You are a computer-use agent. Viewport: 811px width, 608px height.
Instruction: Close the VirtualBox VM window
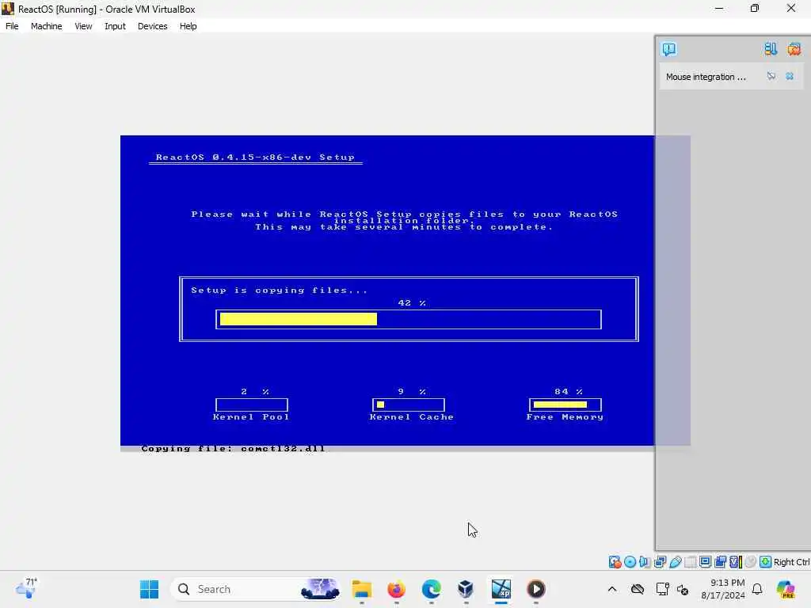(x=791, y=9)
